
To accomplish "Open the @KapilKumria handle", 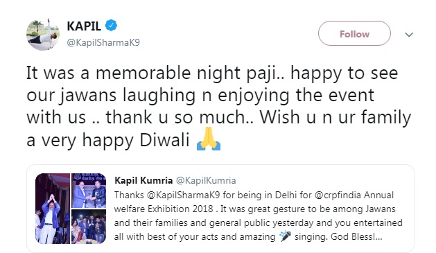I will [x=206, y=180].
